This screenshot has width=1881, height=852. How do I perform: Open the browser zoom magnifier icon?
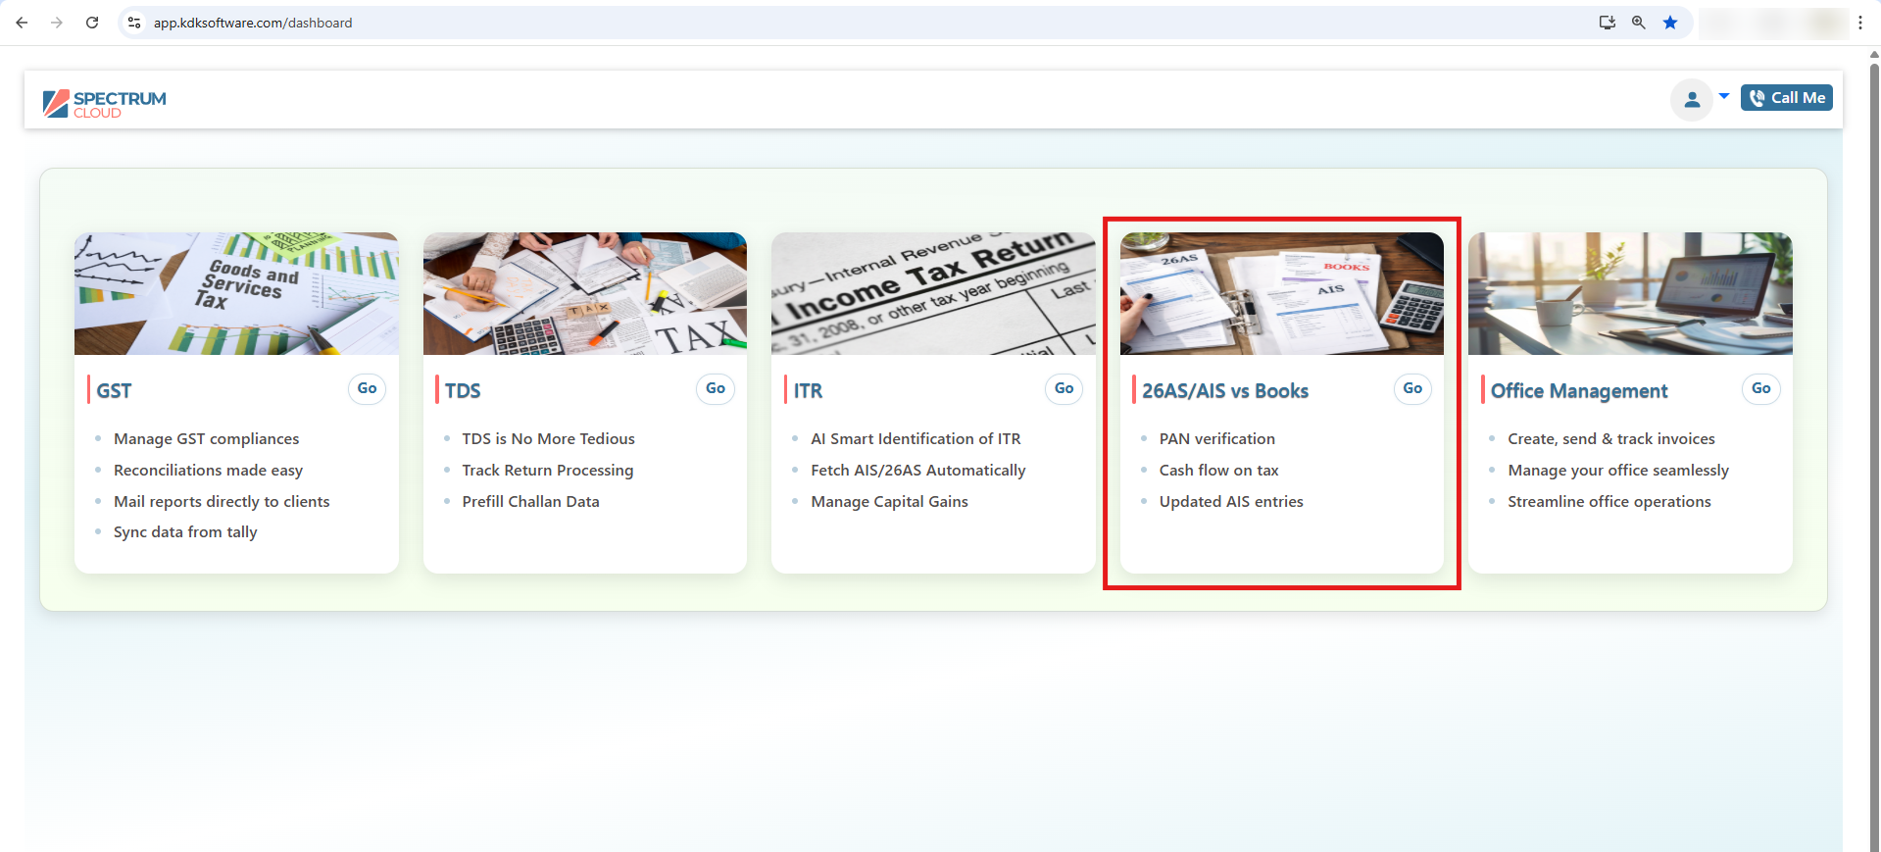click(x=1638, y=23)
